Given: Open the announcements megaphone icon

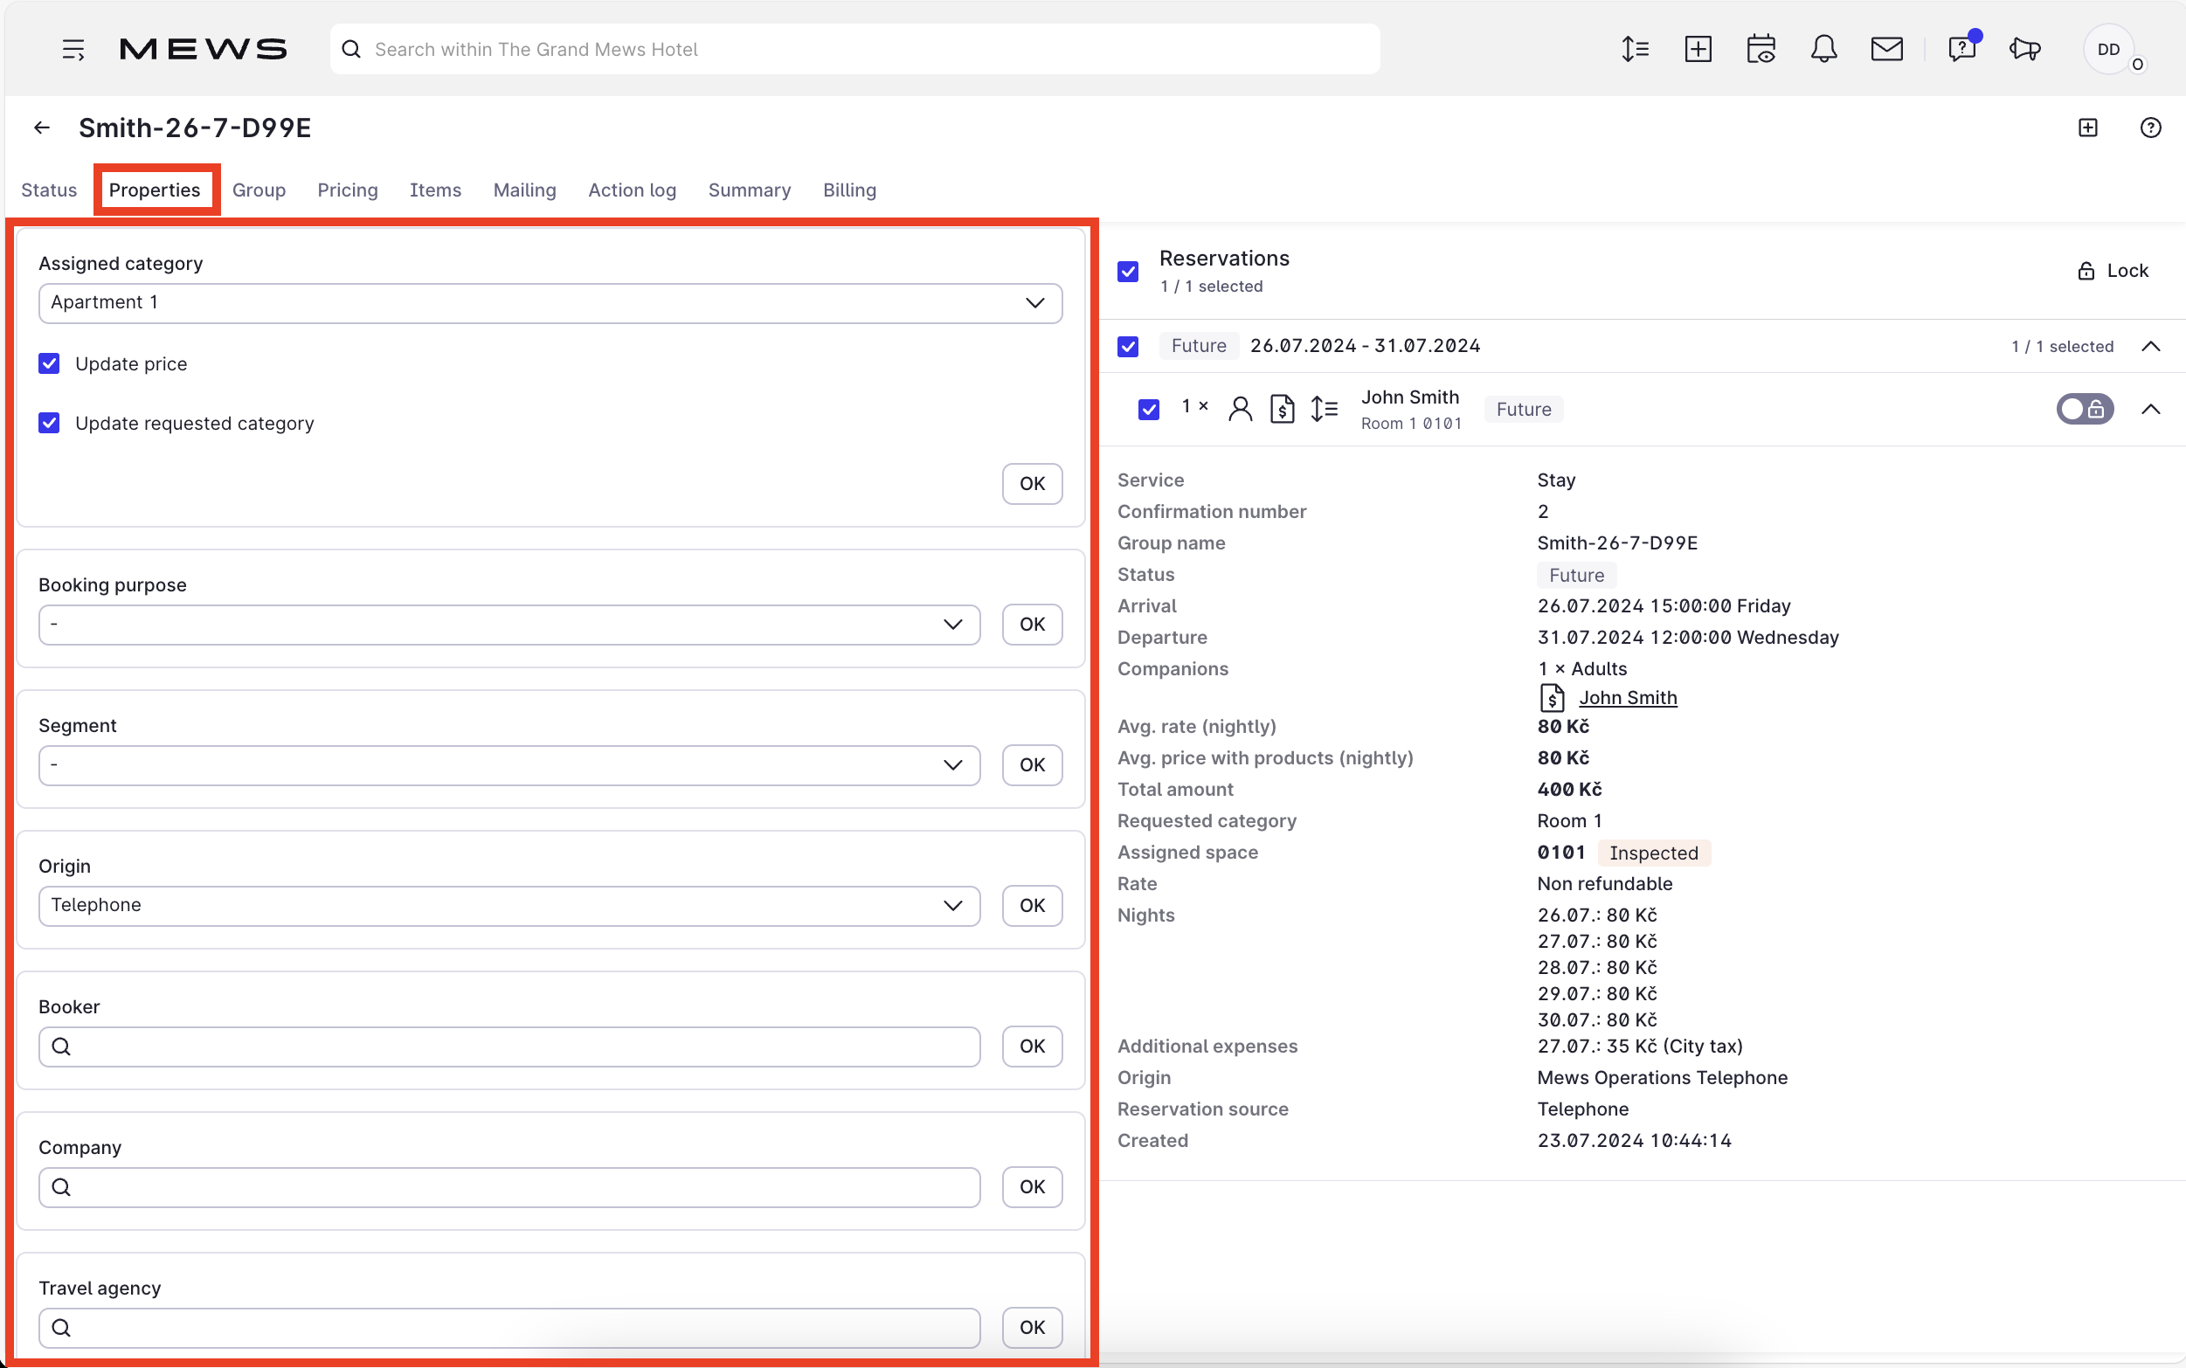Looking at the screenshot, I should coord(2024,49).
